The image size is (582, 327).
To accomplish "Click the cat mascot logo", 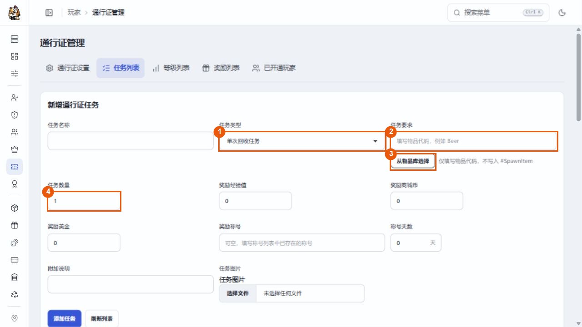I will [x=14, y=13].
